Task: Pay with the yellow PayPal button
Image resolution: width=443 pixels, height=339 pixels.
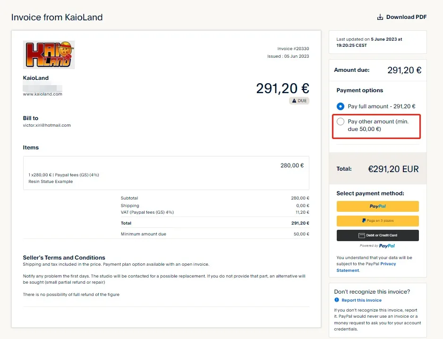Action: [x=377, y=206]
